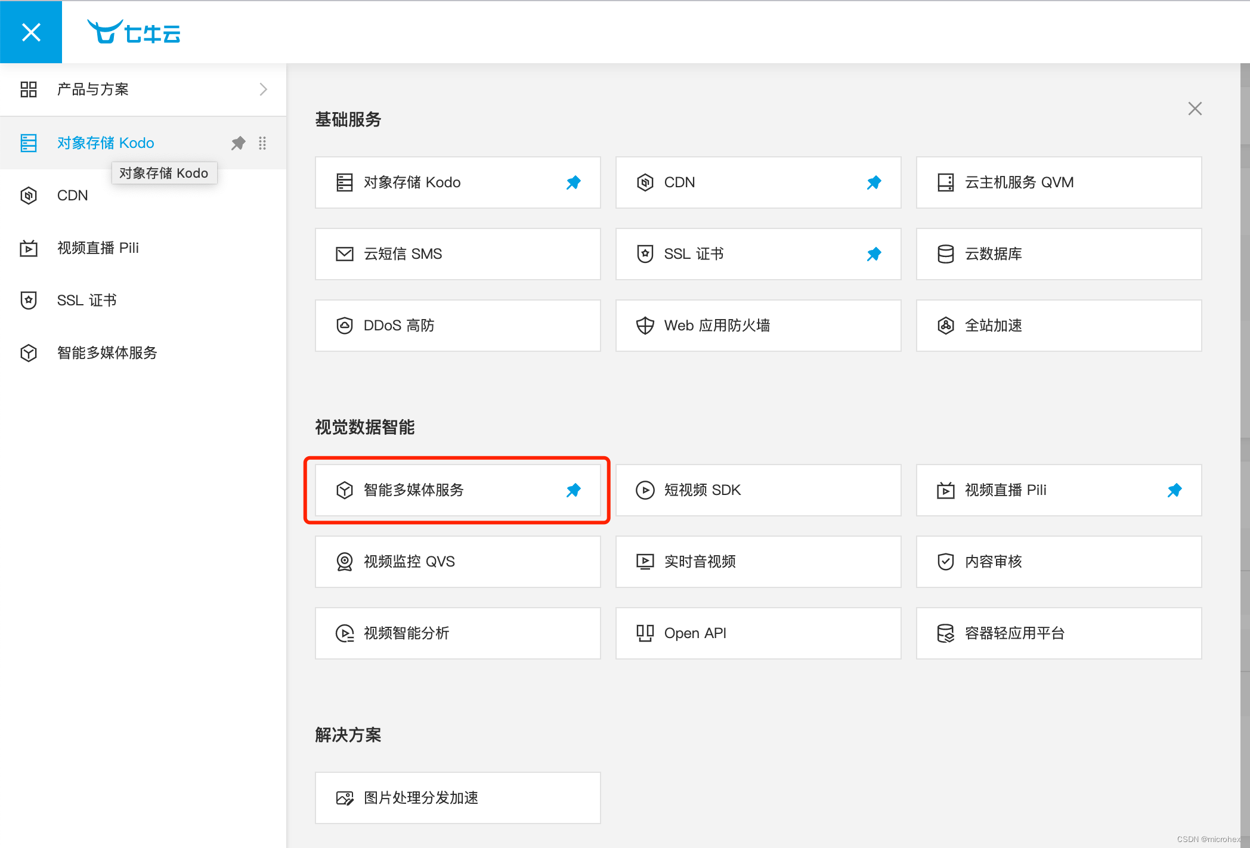
Task: Click the storage icon on the Kodo card
Action: tap(345, 182)
